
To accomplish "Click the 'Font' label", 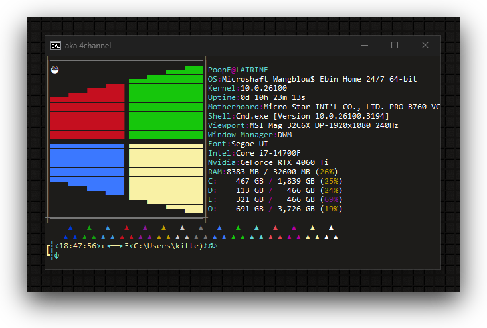I will [217, 144].
